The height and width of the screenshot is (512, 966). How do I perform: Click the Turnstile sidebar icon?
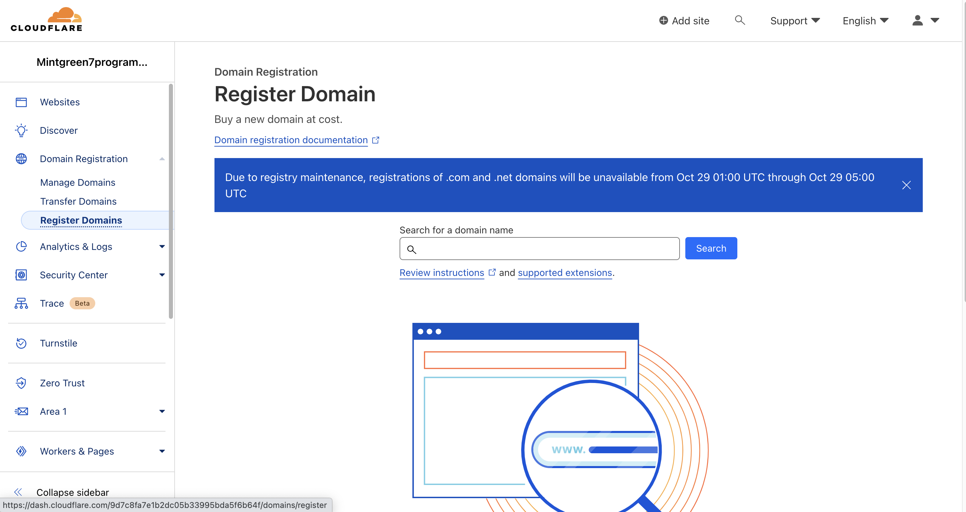coord(21,343)
